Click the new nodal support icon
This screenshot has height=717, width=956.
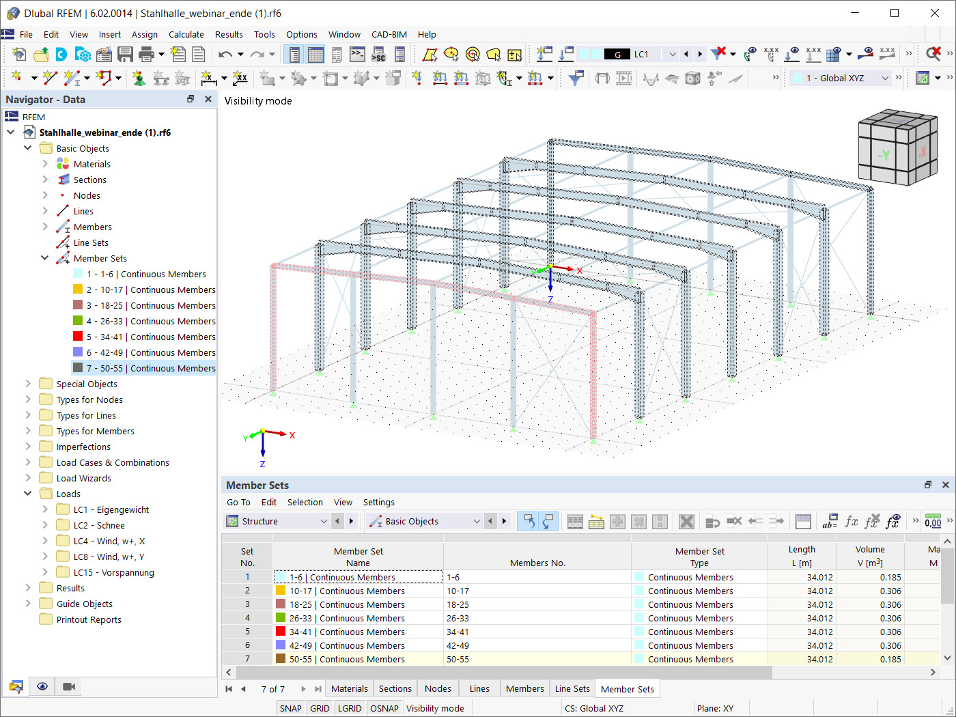pyautogui.click(x=139, y=79)
